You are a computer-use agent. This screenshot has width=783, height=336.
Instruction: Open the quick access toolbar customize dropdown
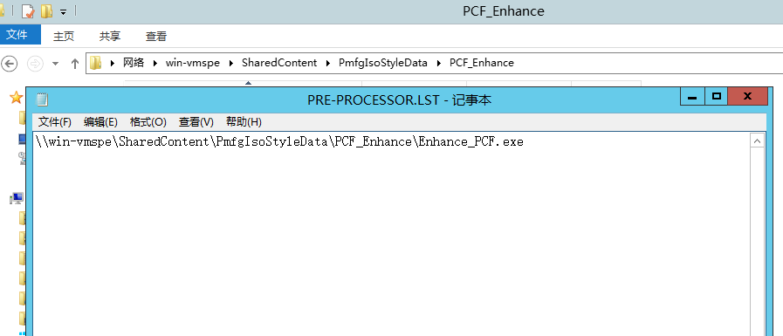point(64,11)
